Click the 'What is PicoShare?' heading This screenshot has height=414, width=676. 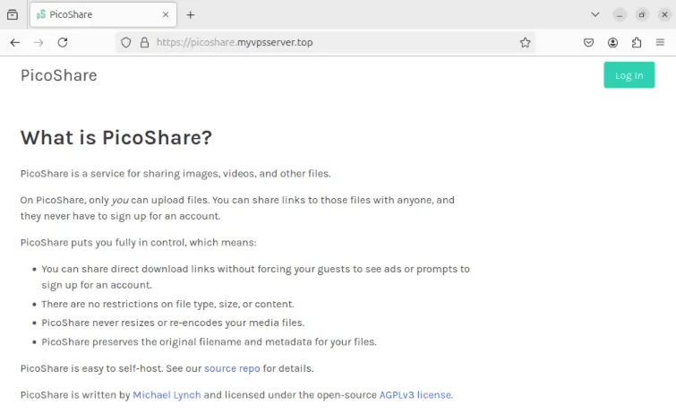116,138
